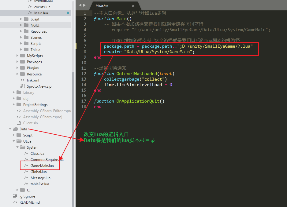Open Class.lua in the sidebar
The image size is (287, 207).
[37, 154]
